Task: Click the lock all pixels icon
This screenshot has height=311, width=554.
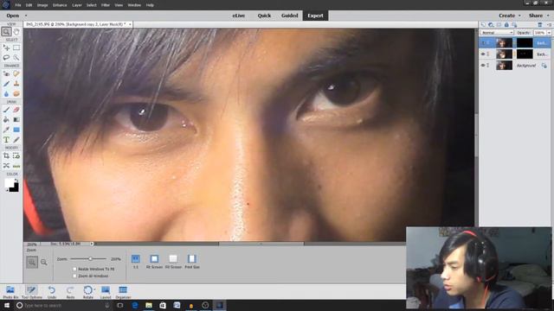Action: click(506, 25)
